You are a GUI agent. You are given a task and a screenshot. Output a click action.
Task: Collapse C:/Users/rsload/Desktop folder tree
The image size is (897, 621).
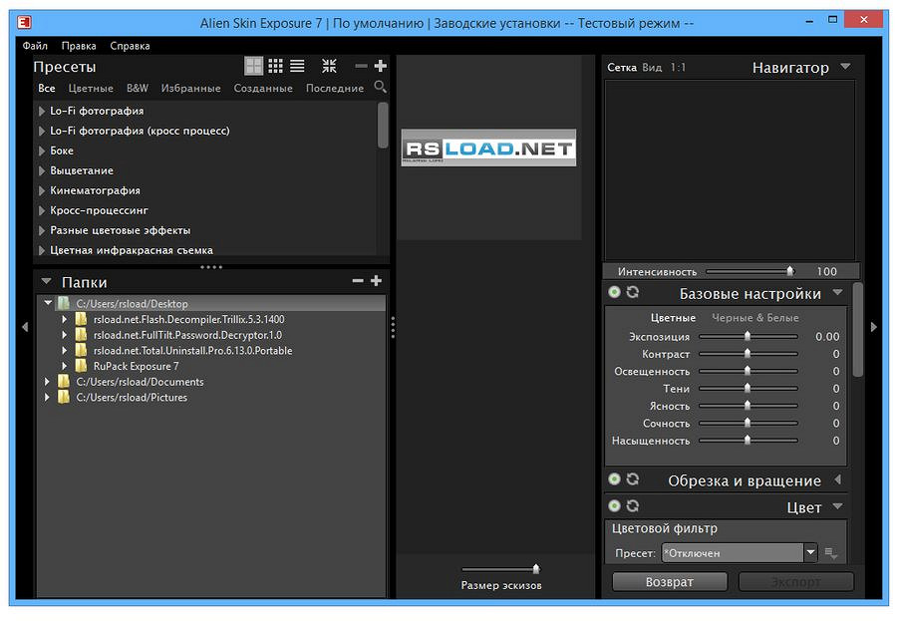(x=48, y=303)
